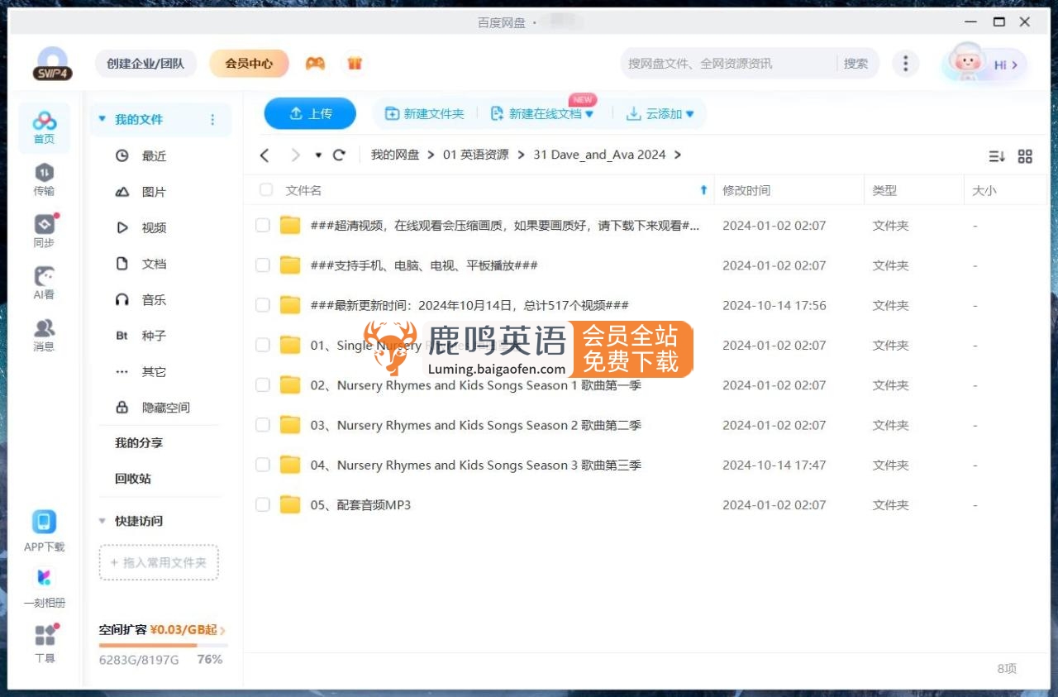Check the 03、Season 2 folder checkbox
Image resolution: width=1058 pixels, height=697 pixels.
click(x=263, y=425)
